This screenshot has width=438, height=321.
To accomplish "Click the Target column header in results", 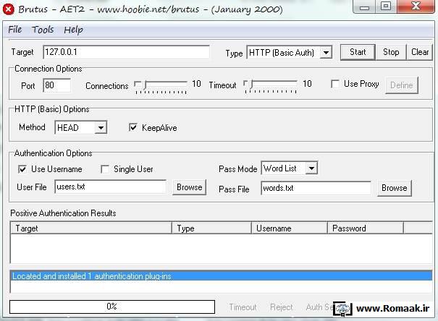I will pos(91,228).
